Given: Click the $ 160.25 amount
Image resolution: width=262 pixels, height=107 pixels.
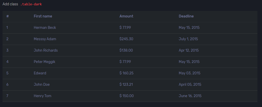Looking at the screenshot, I should click(126, 73).
